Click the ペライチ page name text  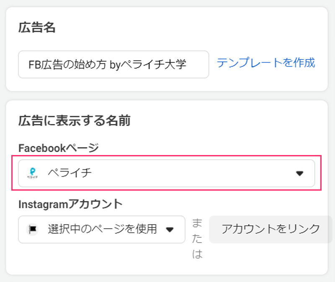click(70, 173)
